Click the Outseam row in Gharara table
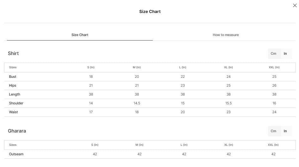This screenshot has width=299, height=167. click(x=150, y=154)
